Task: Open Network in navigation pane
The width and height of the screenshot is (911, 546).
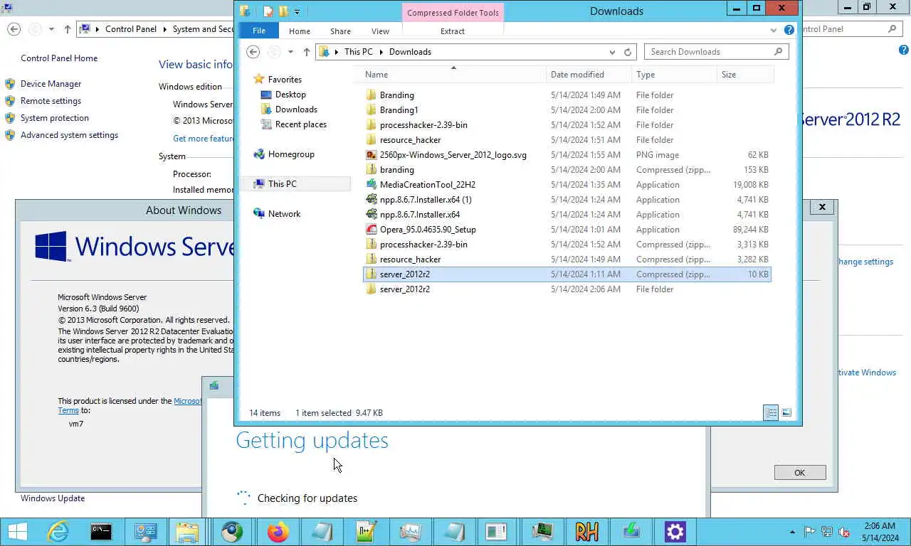Action: click(x=284, y=214)
